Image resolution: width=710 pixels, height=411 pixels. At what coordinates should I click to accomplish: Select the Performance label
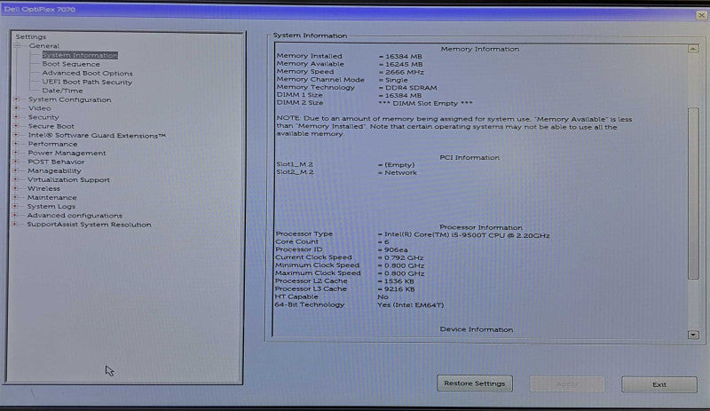52,144
